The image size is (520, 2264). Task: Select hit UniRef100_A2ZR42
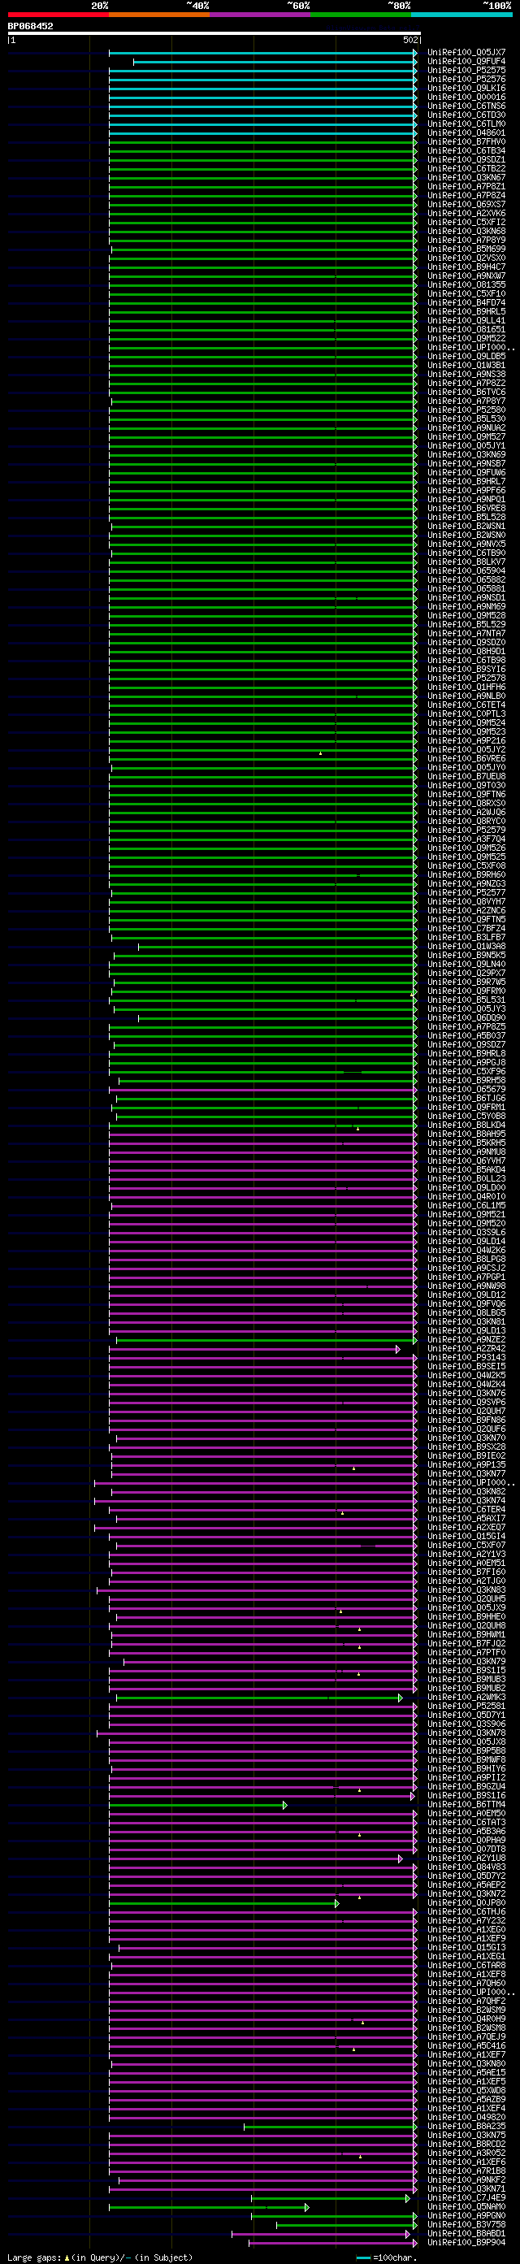point(466,1348)
